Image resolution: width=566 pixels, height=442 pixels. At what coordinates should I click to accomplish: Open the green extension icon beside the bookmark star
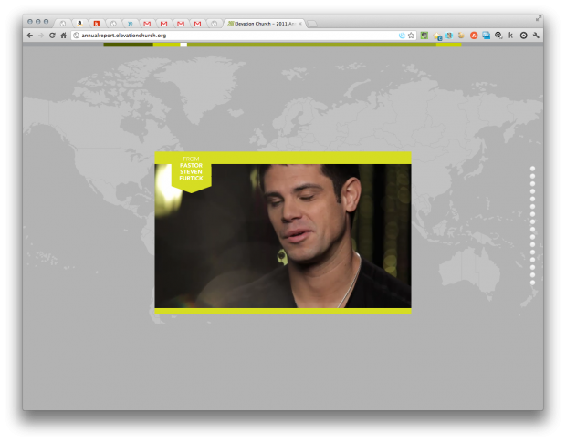[424, 36]
